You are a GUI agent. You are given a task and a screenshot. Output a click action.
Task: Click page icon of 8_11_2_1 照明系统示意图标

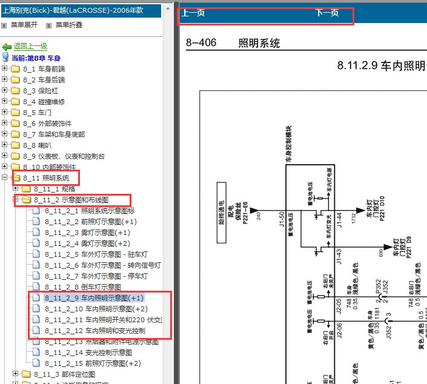pyautogui.click(x=36, y=210)
